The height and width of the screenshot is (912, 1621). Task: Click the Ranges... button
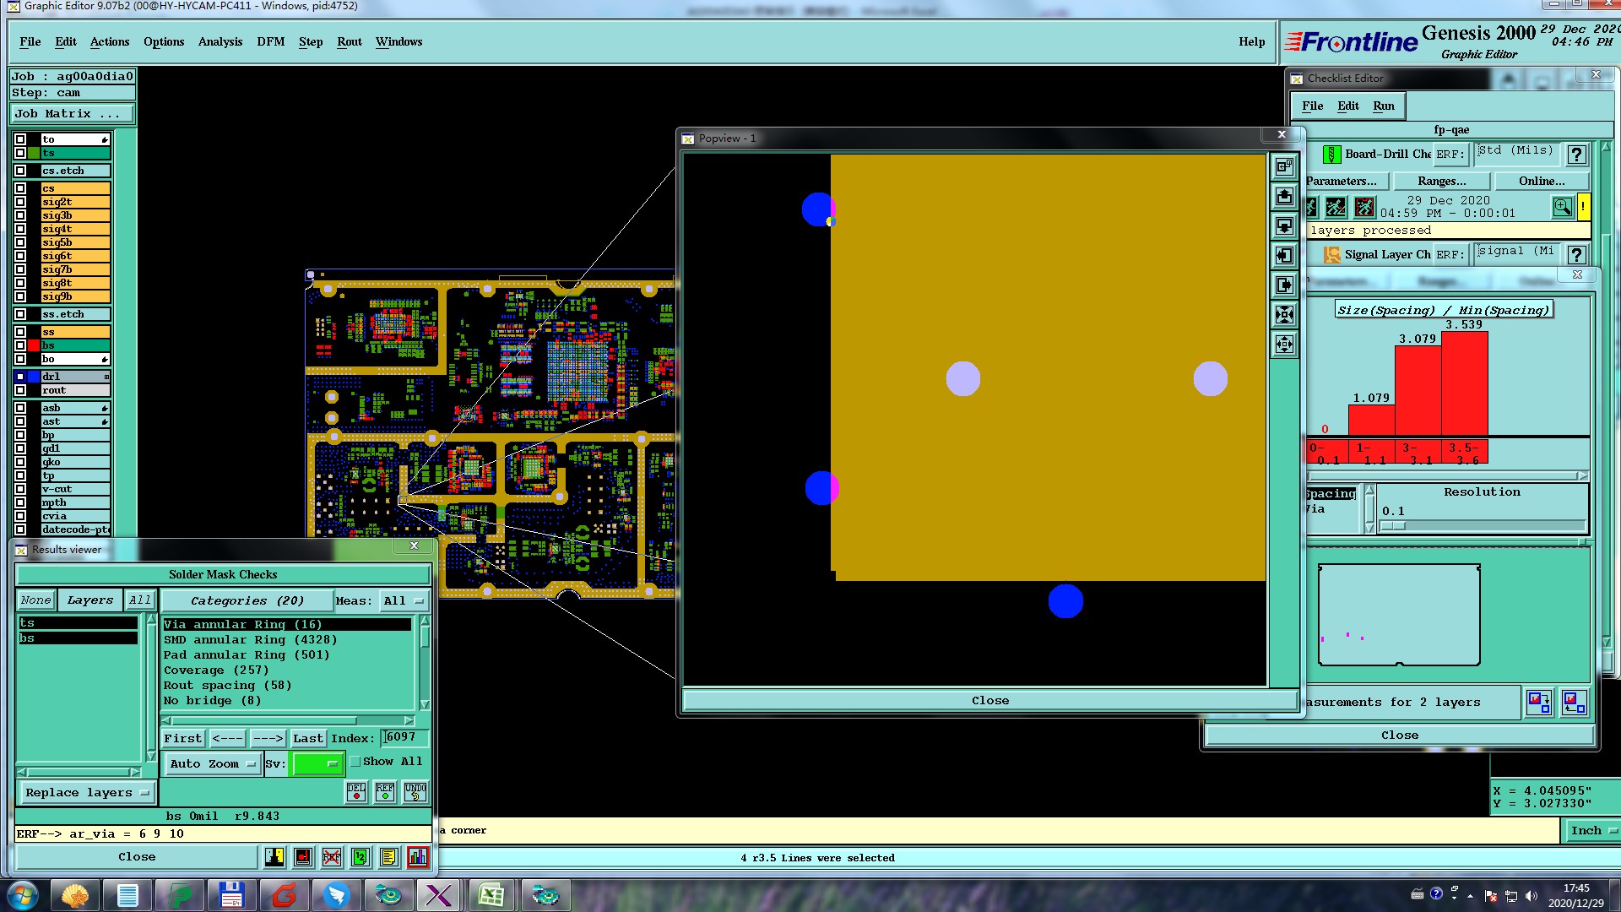1441,181
